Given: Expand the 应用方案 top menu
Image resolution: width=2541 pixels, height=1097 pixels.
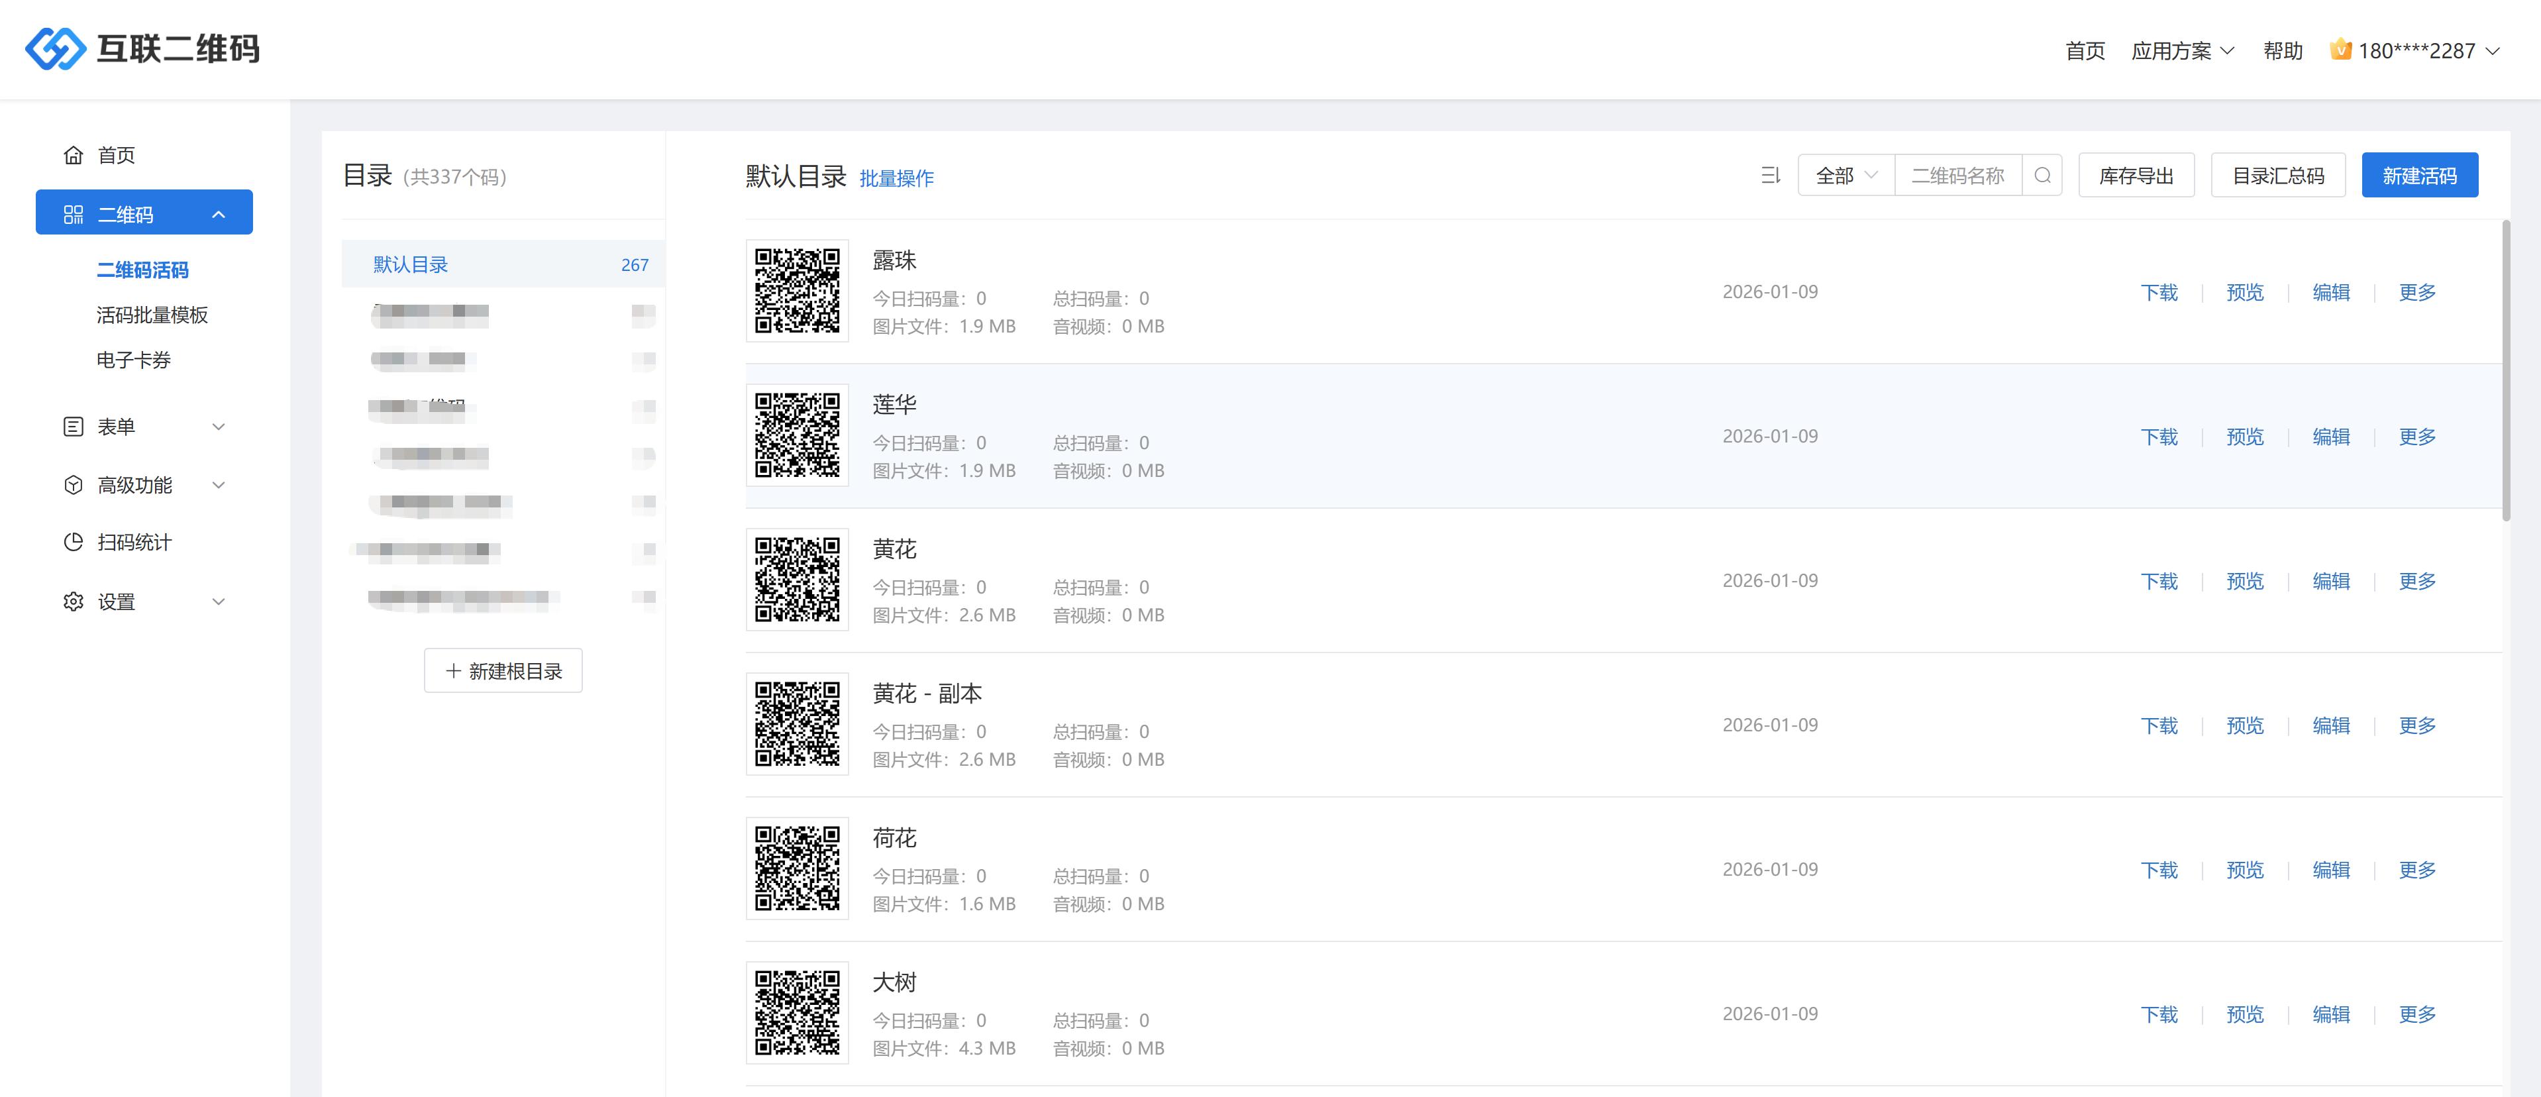Looking at the screenshot, I should 2182,50.
